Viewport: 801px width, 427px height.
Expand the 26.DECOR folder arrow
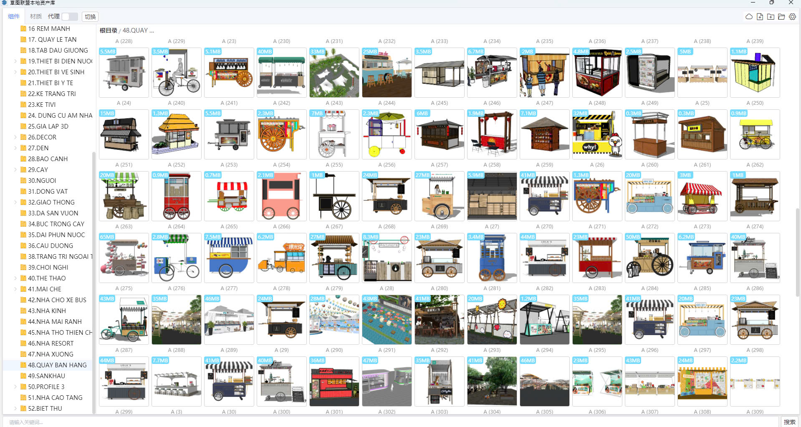pyautogui.click(x=16, y=137)
